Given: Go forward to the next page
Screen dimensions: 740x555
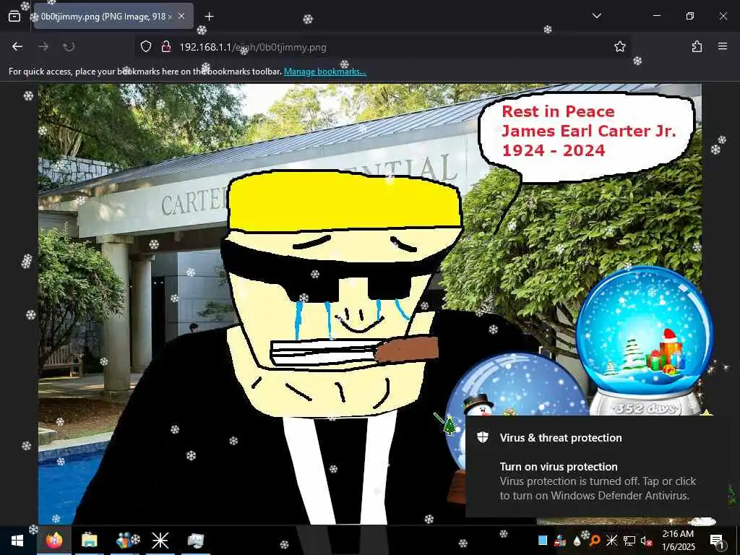Looking at the screenshot, I should pos(43,47).
